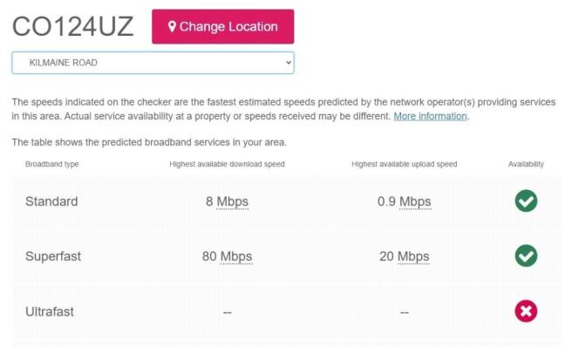Open the KILMAINE ROAD address dropdown
Viewport: 572px width, 347px height.
(153, 63)
